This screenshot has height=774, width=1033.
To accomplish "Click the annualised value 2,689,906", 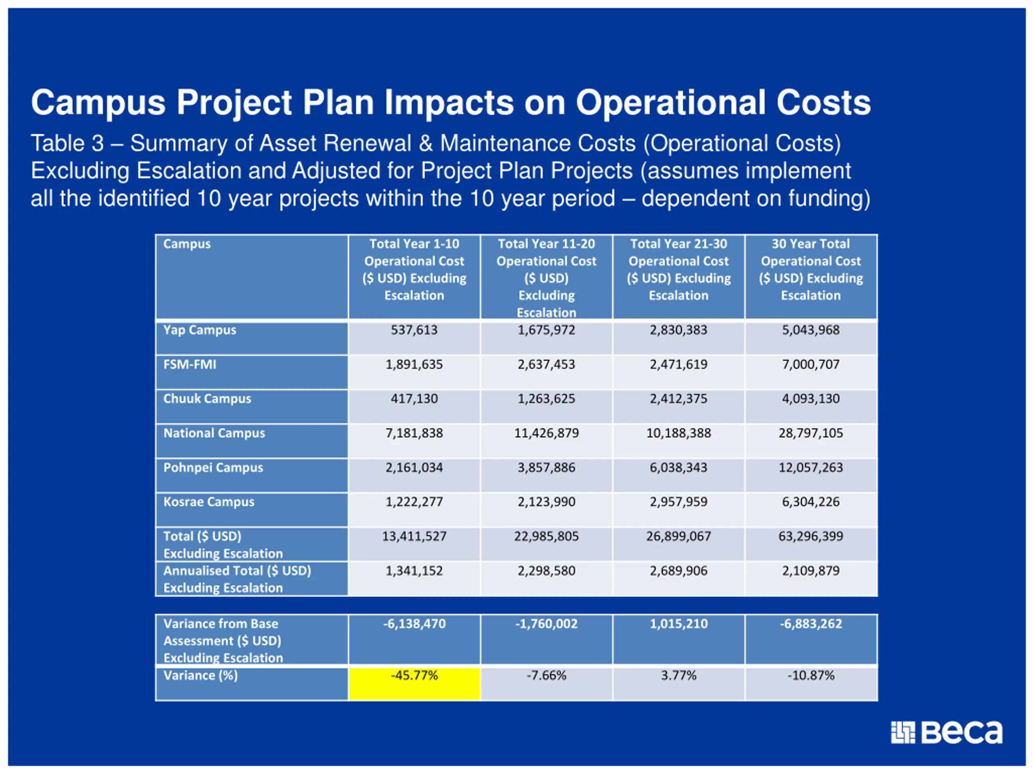I will [x=679, y=571].
